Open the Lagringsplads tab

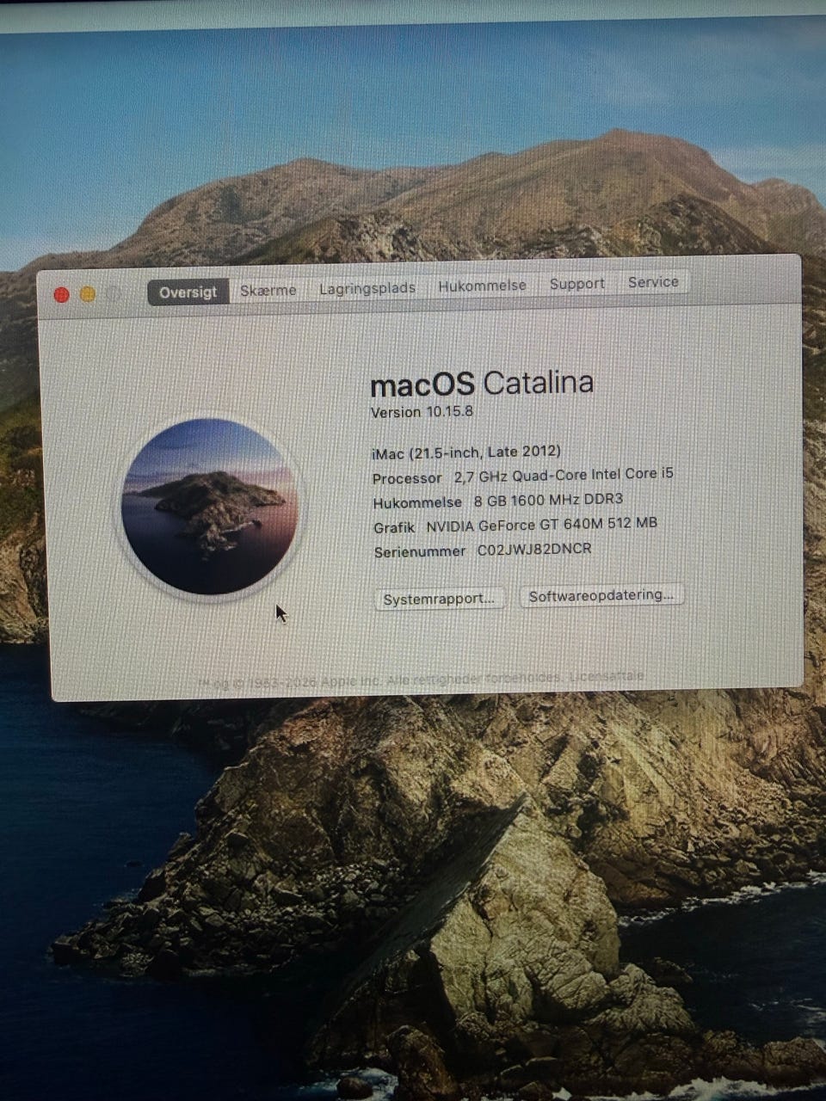pyautogui.click(x=367, y=288)
